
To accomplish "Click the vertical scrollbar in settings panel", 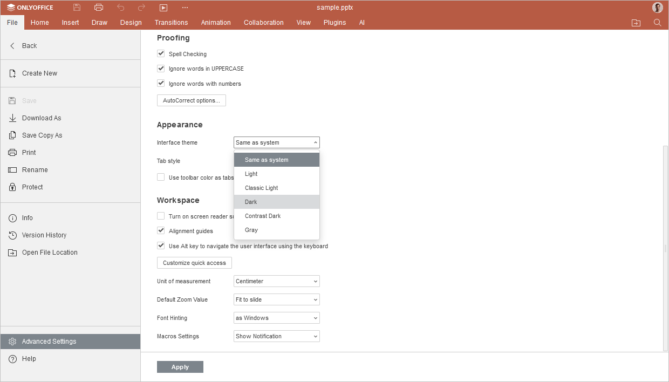I will [x=665, y=248].
